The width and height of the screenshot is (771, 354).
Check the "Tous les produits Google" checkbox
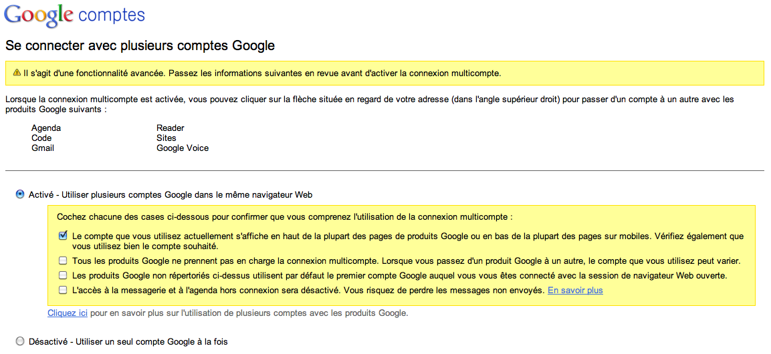click(x=63, y=260)
